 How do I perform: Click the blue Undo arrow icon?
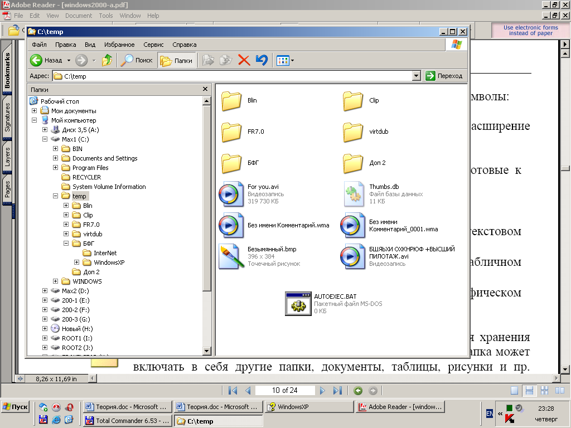point(262,60)
